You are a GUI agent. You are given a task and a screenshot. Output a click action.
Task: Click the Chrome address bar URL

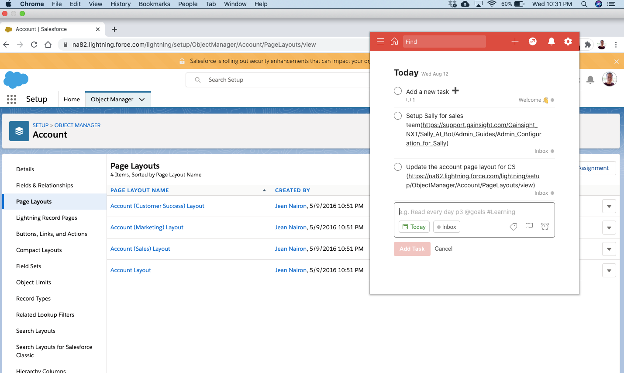[194, 45]
